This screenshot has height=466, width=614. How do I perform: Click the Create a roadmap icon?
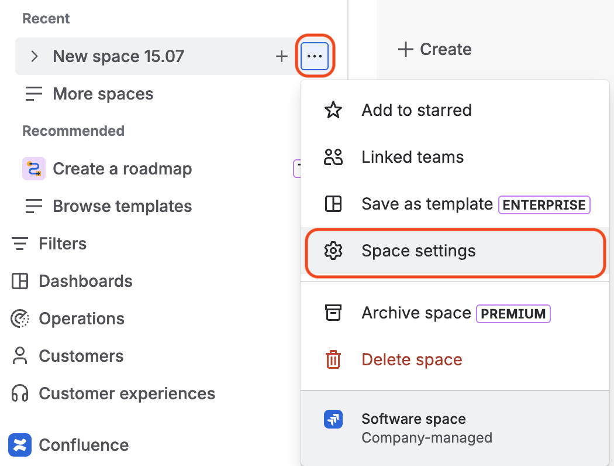coord(34,169)
